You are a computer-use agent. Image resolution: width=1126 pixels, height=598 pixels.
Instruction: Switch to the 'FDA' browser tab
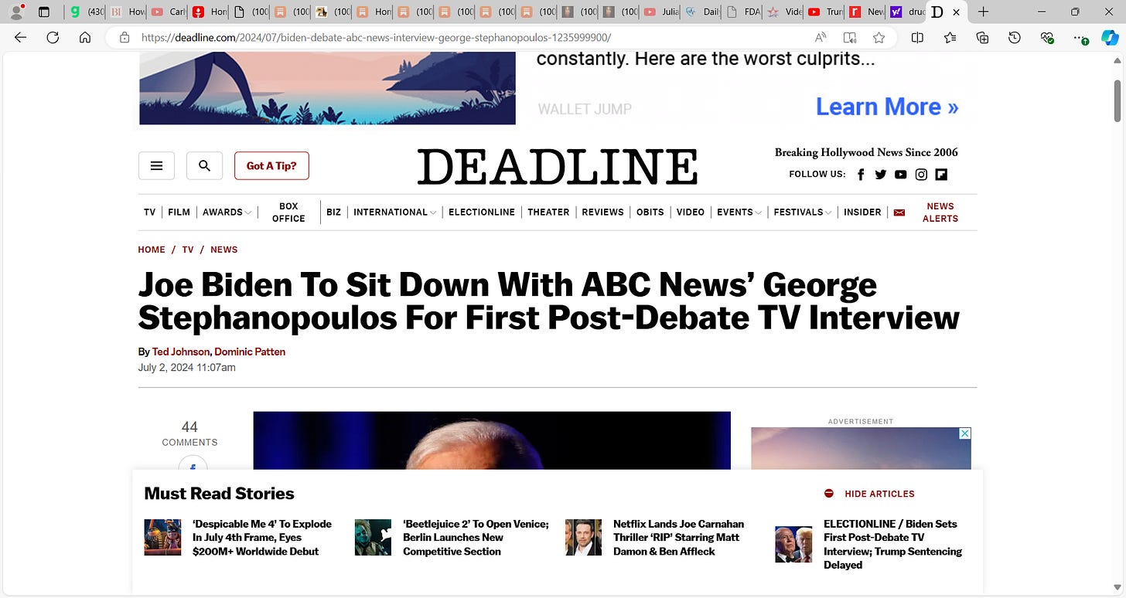pyautogui.click(x=742, y=12)
